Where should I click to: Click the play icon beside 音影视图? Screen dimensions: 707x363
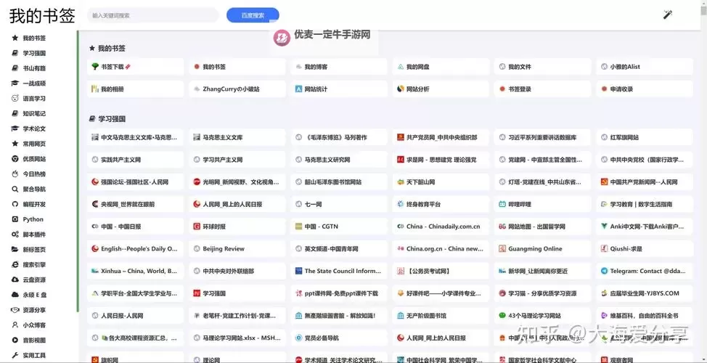[15, 340]
